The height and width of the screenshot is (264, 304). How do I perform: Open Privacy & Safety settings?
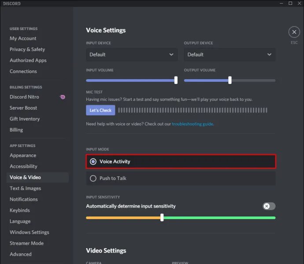coord(27,49)
